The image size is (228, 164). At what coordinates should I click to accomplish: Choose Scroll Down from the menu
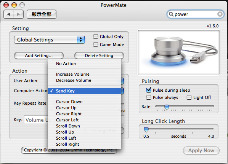pos(85,126)
